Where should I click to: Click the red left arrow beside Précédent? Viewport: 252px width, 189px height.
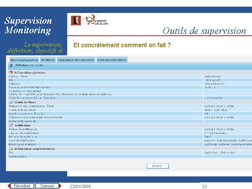tap(9, 186)
